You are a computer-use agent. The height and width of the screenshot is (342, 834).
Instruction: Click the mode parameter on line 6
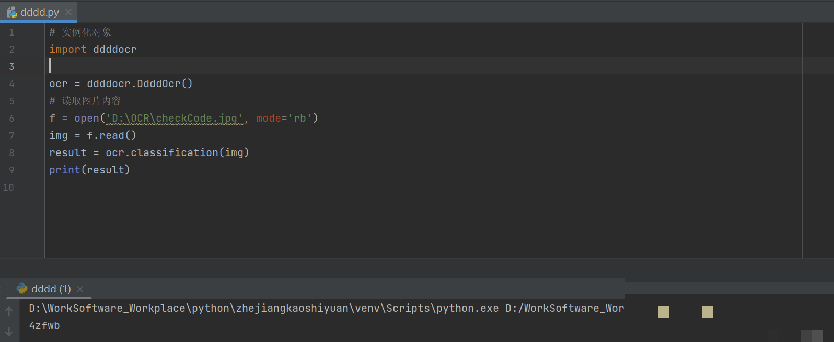coord(268,118)
